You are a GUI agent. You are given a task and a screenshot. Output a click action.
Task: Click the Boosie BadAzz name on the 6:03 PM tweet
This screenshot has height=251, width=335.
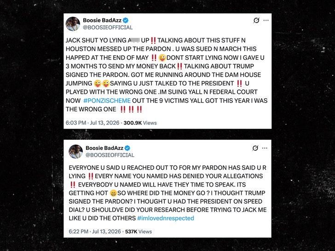102,20
